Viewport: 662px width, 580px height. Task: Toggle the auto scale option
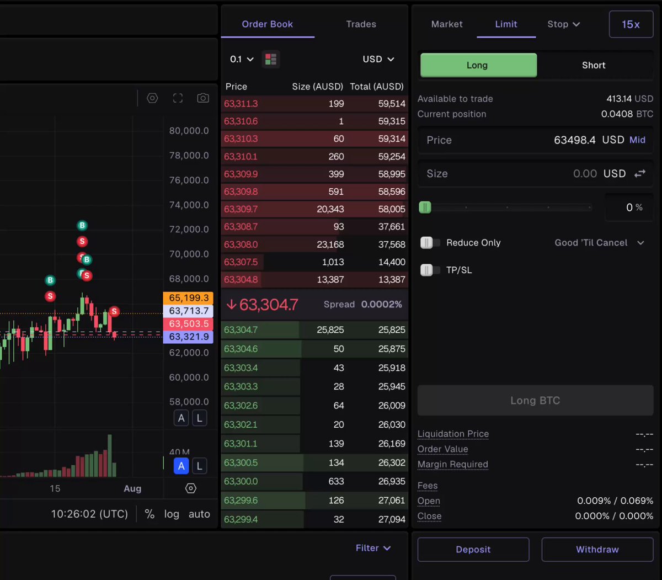click(199, 514)
